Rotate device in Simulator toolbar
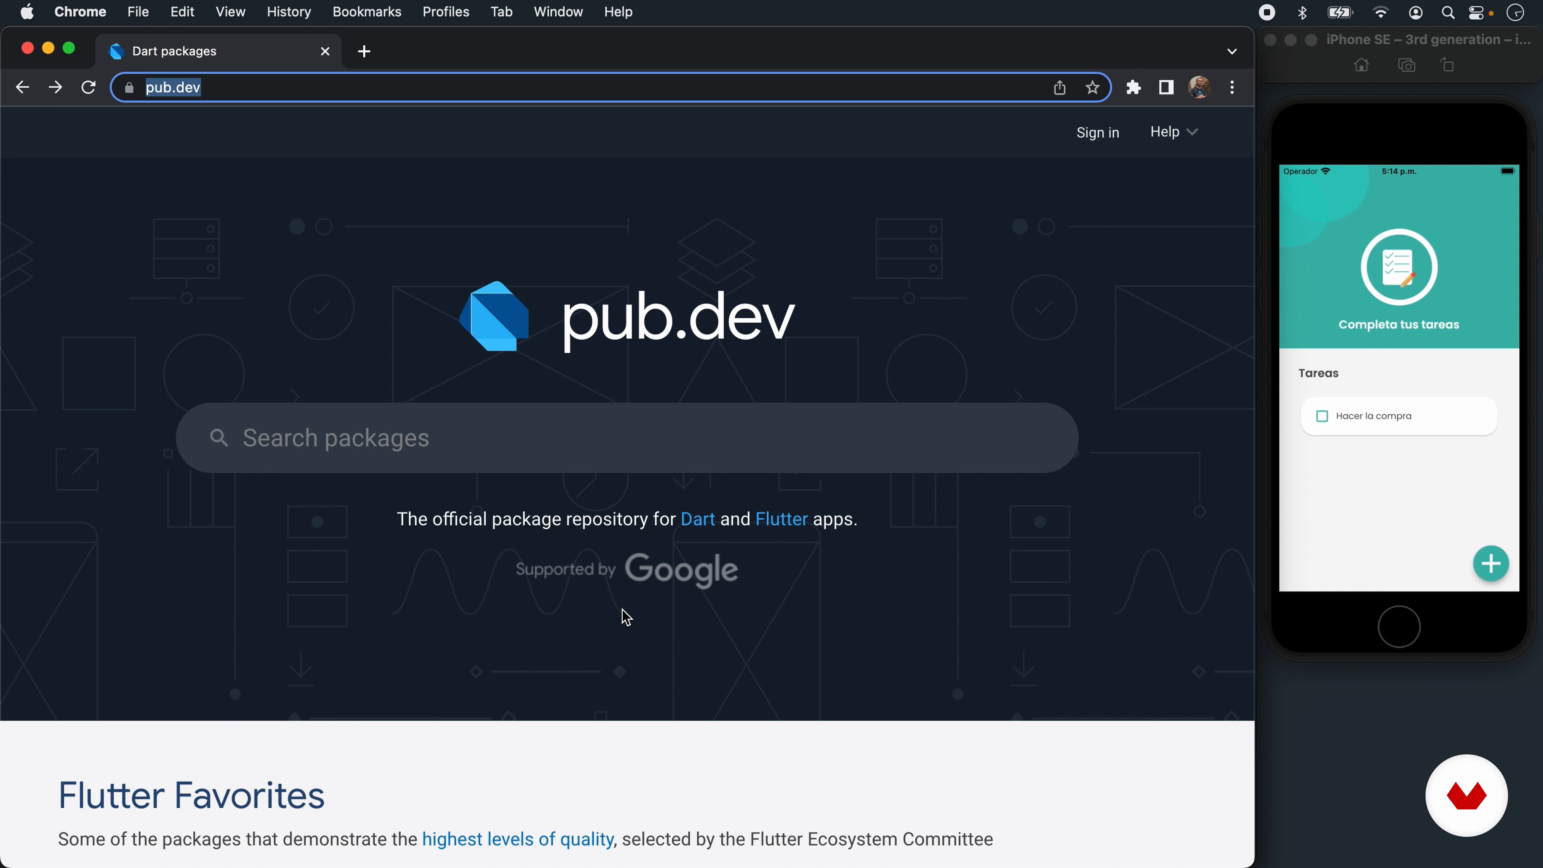 (1448, 65)
